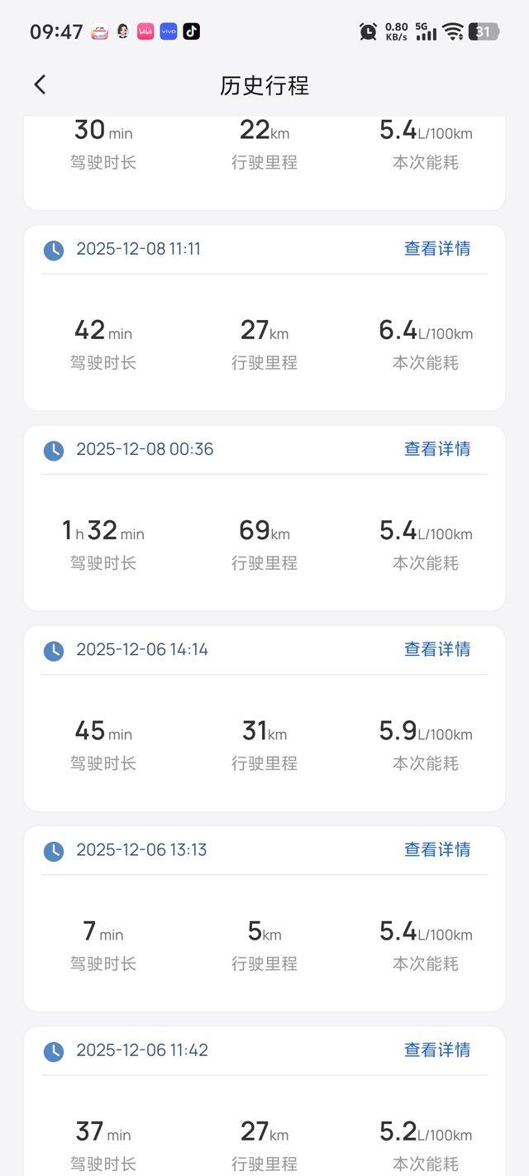Tap the battery level indicator

point(484,31)
